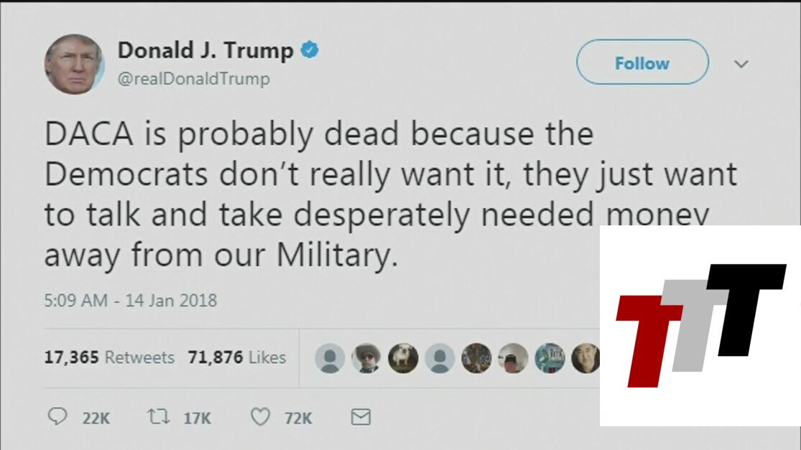Click the second gray default liker avatar
The image size is (801, 450).
coord(440,357)
